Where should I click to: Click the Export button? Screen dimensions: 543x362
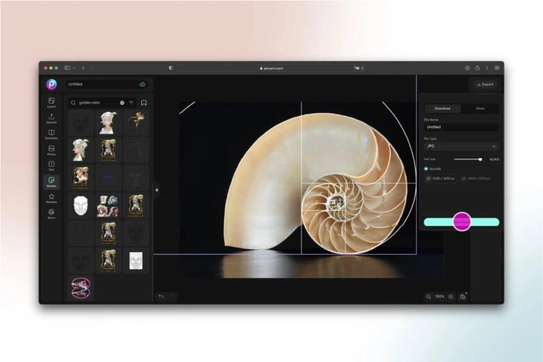485,84
